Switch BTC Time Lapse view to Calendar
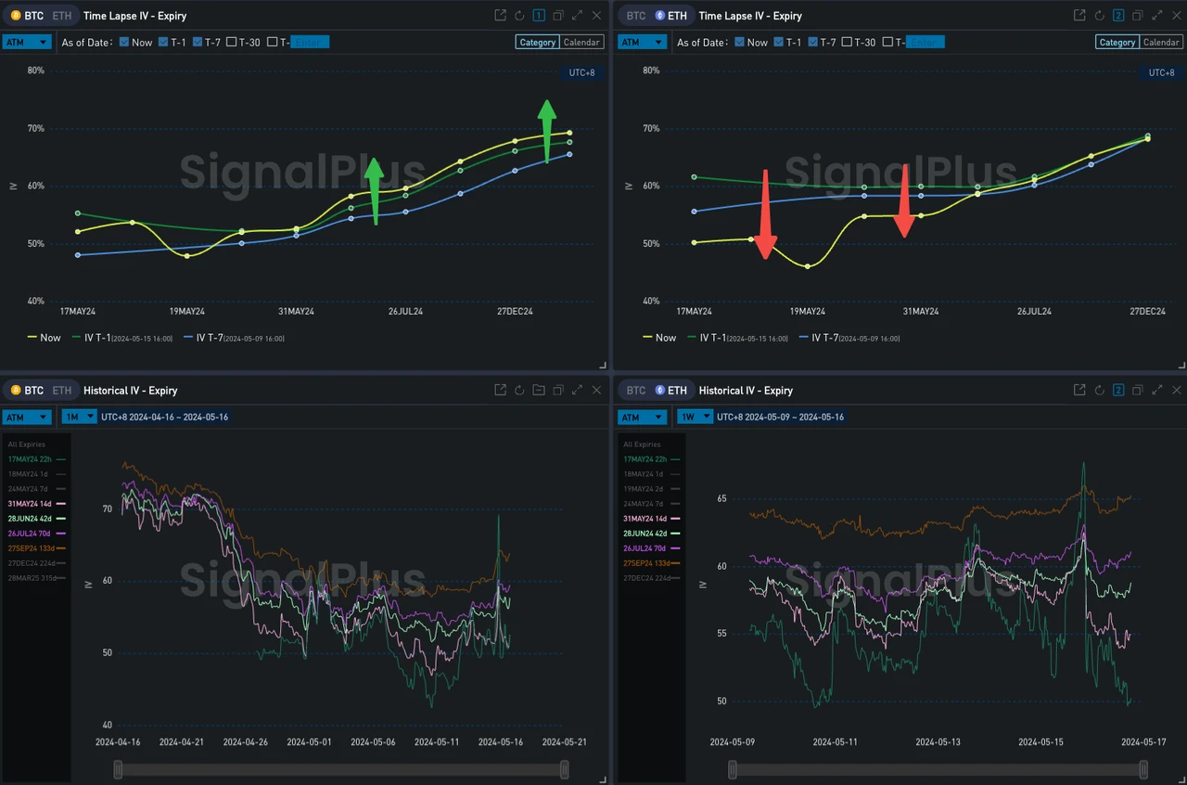This screenshot has width=1187, height=785. click(x=581, y=42)
